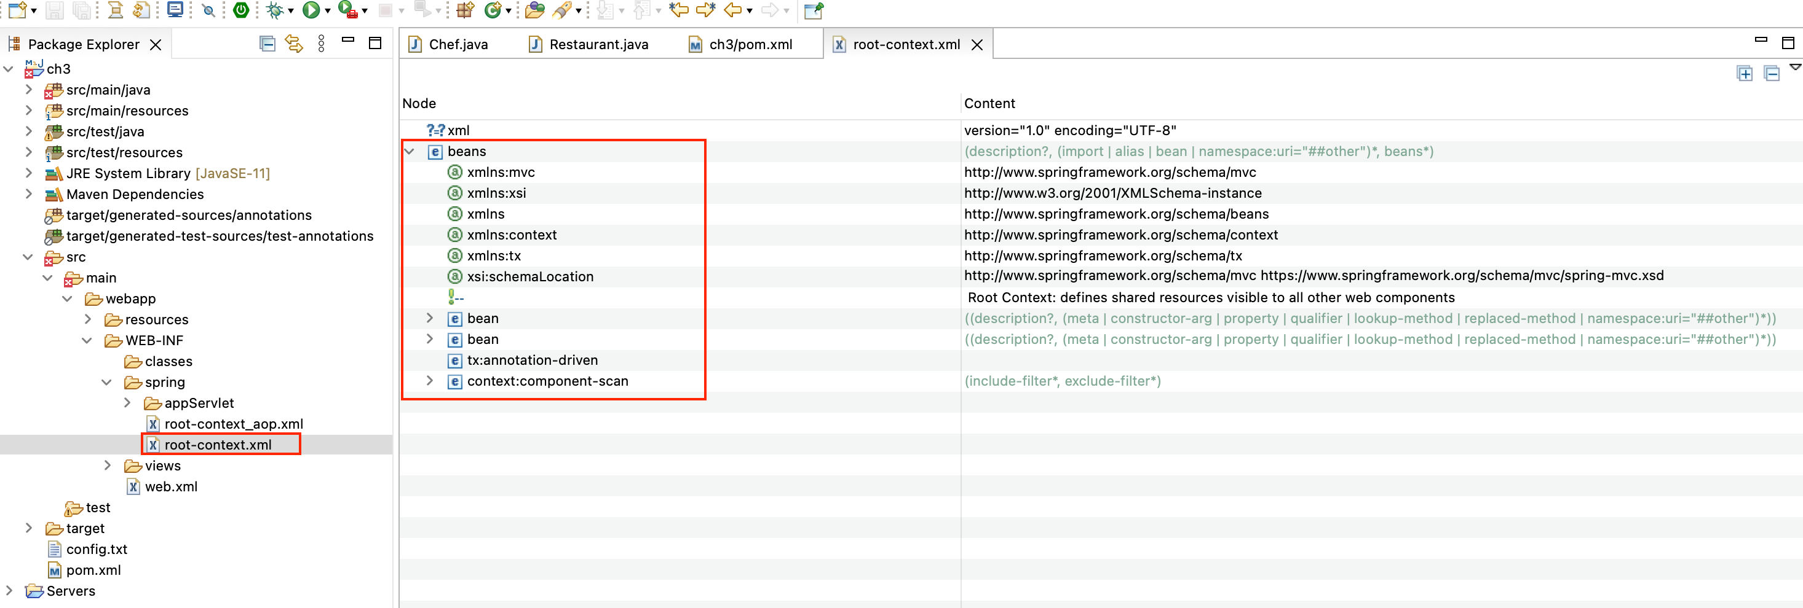Image resolution: width=1803 pixels, height=608 pixels.
Task: Click the New Java Package icon
Action: click(465, 10)
